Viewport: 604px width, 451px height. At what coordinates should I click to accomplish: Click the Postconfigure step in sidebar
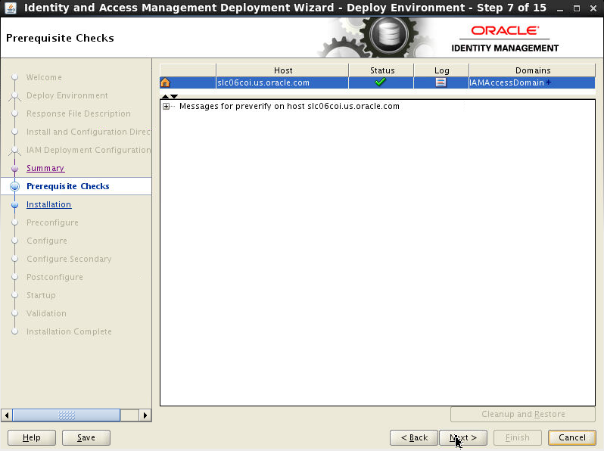pos(54,277)
